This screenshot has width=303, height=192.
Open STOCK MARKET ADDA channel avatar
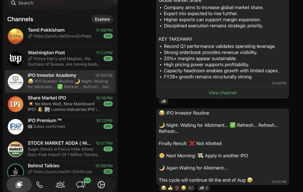point(15,149)
